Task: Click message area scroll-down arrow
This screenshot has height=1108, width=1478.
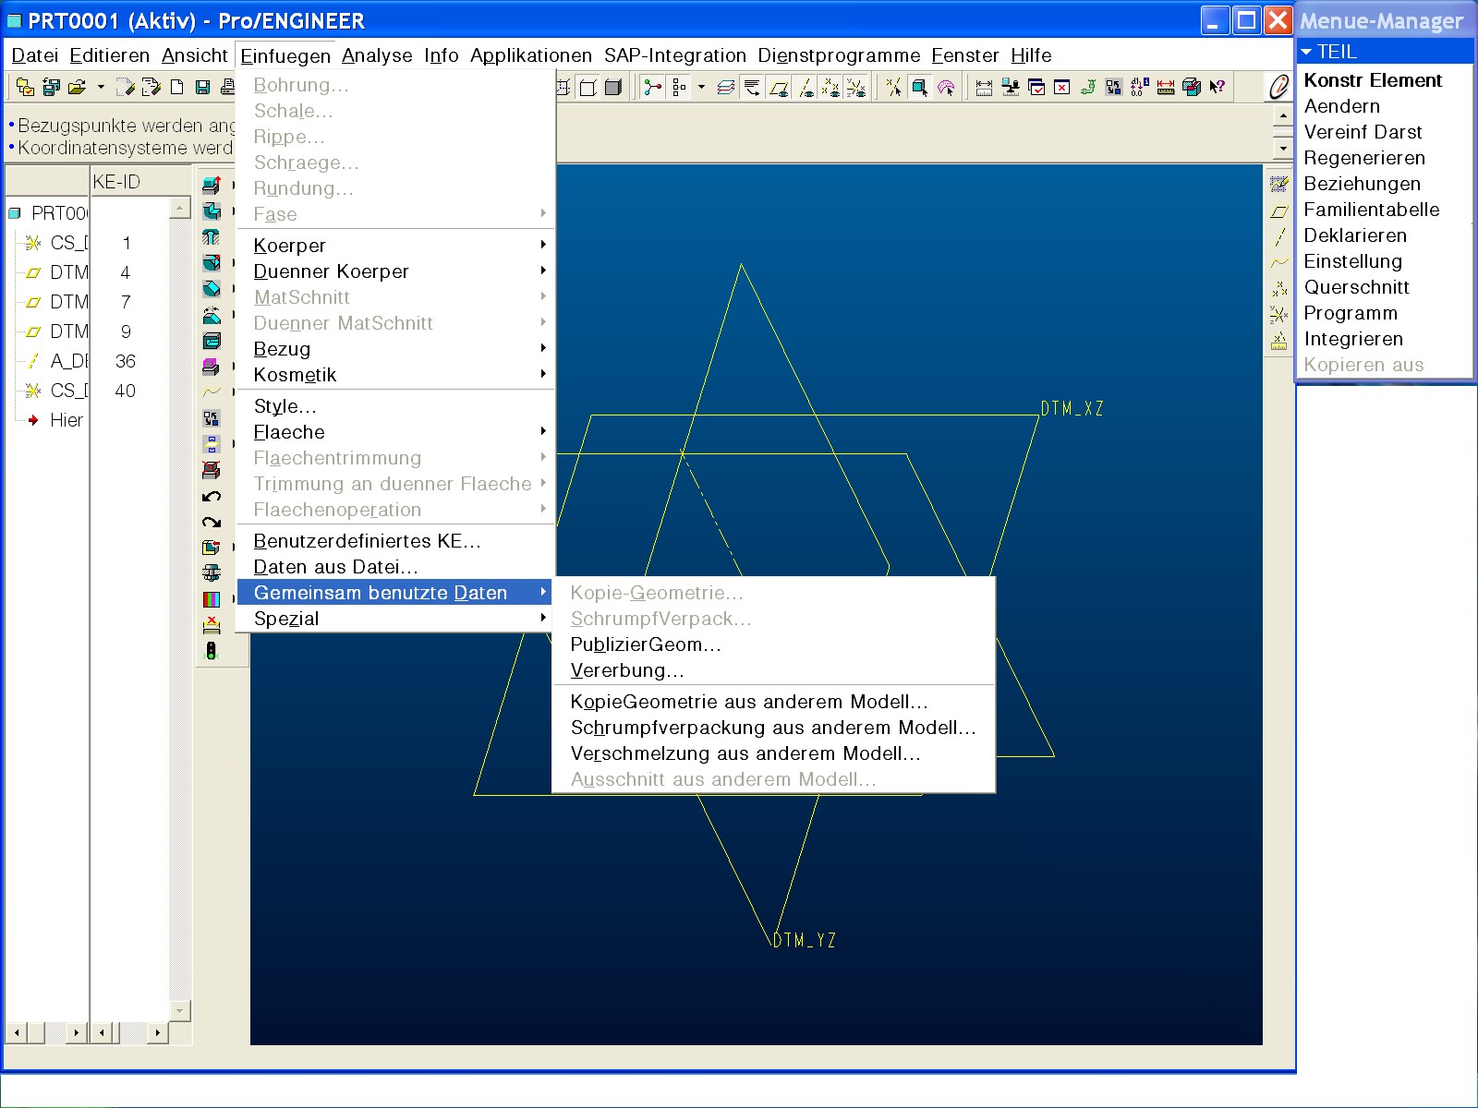Action: point(1283,148)
